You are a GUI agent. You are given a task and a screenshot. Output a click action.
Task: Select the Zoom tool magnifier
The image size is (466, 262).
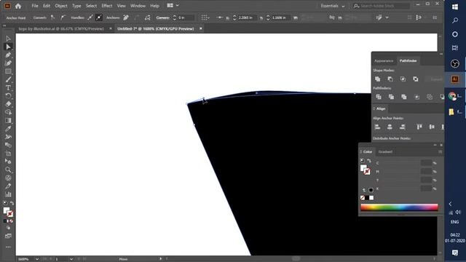[x=8, y=170]
